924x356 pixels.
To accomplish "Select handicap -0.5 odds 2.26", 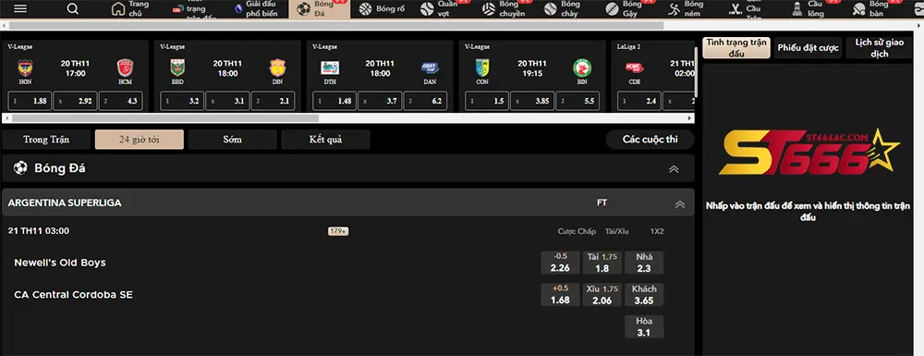I will [560, 263].
